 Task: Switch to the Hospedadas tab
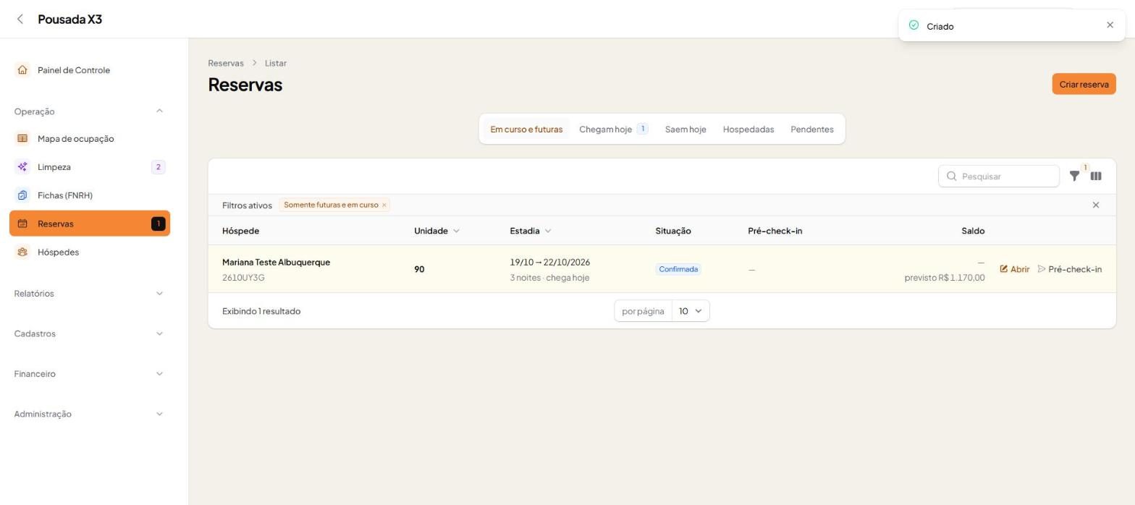point(748,130)
